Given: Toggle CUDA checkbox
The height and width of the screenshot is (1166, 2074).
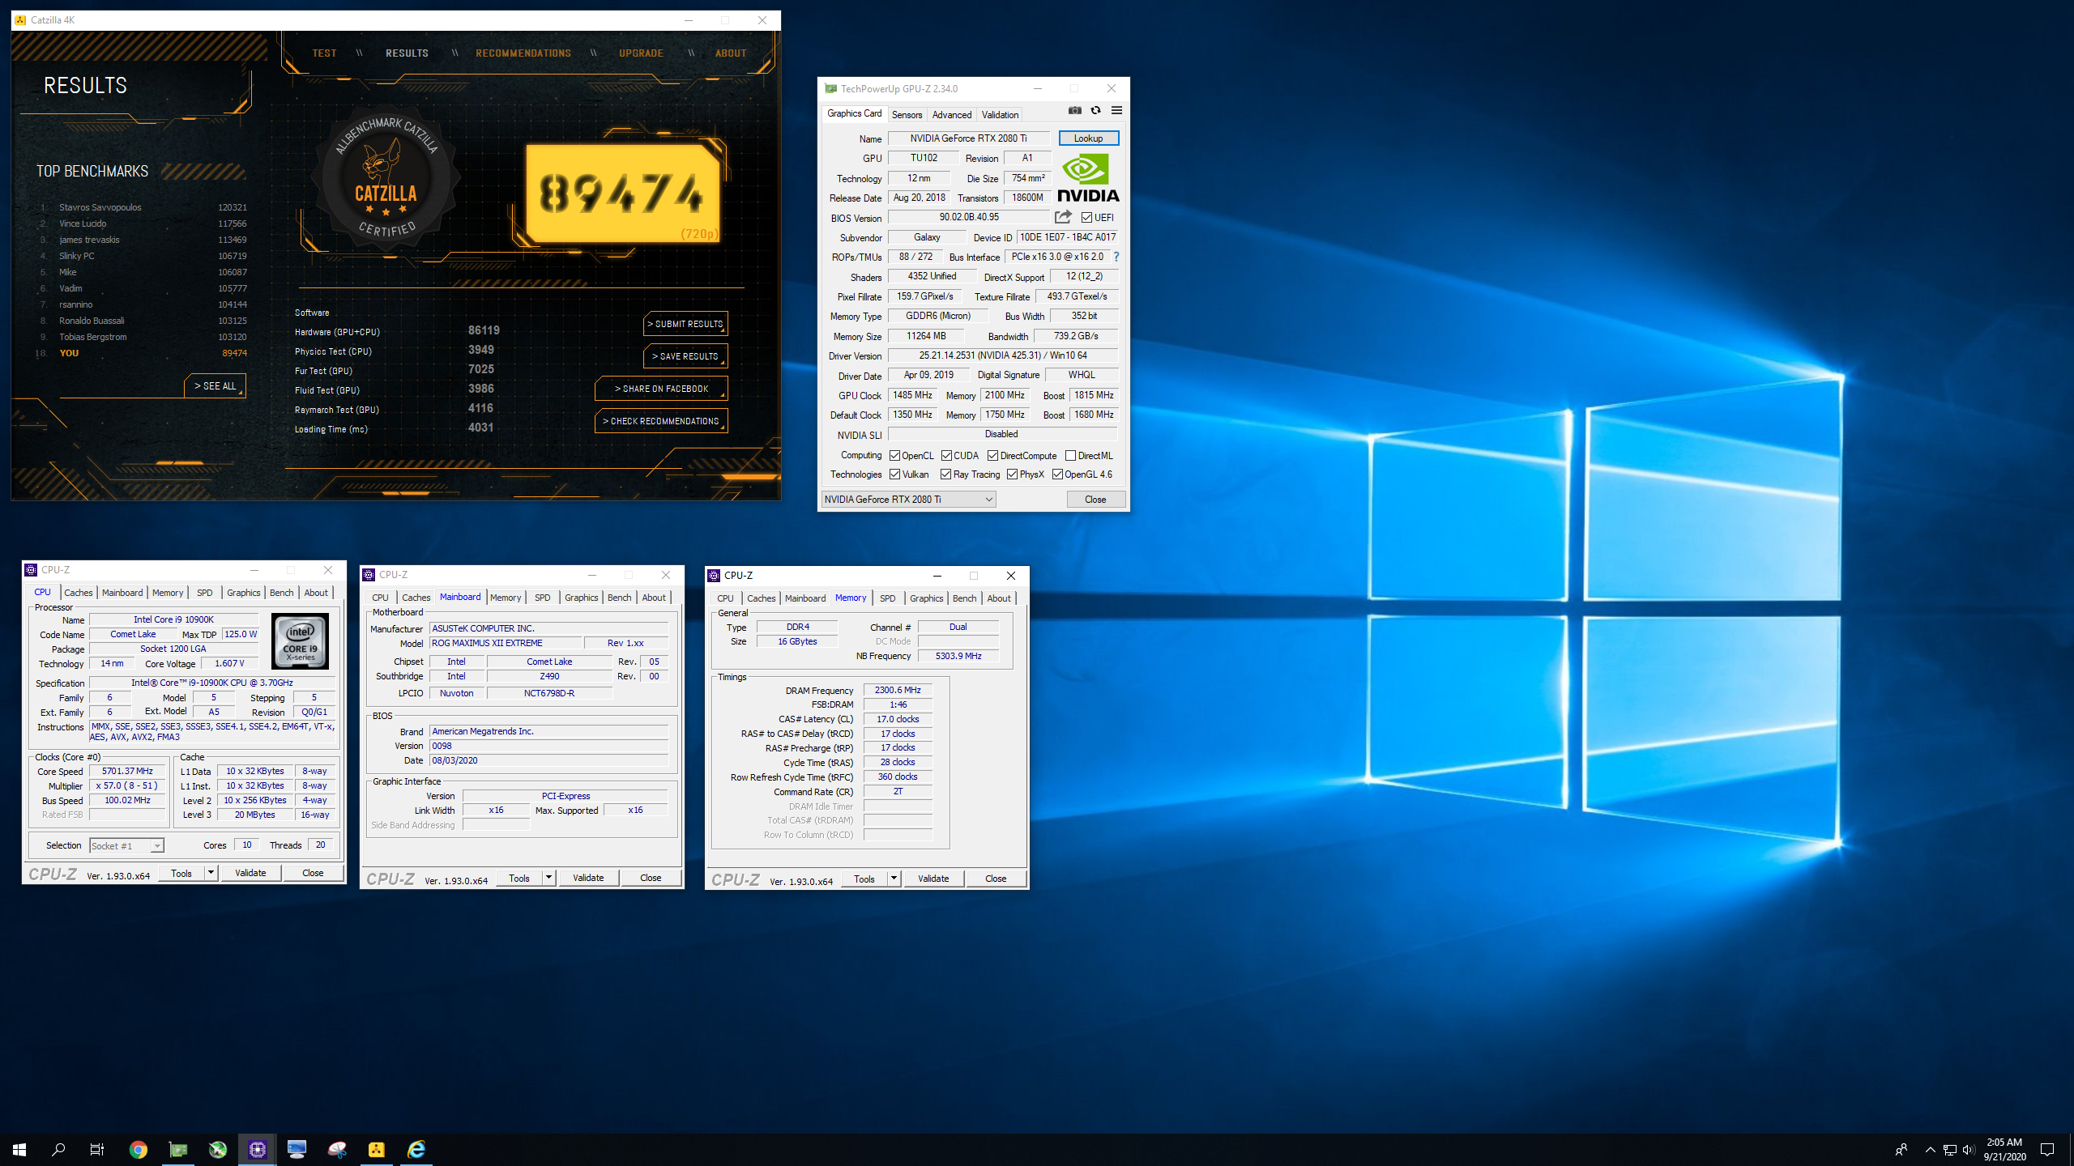Looking at the screenshot, I should click(x=946, y=456).
